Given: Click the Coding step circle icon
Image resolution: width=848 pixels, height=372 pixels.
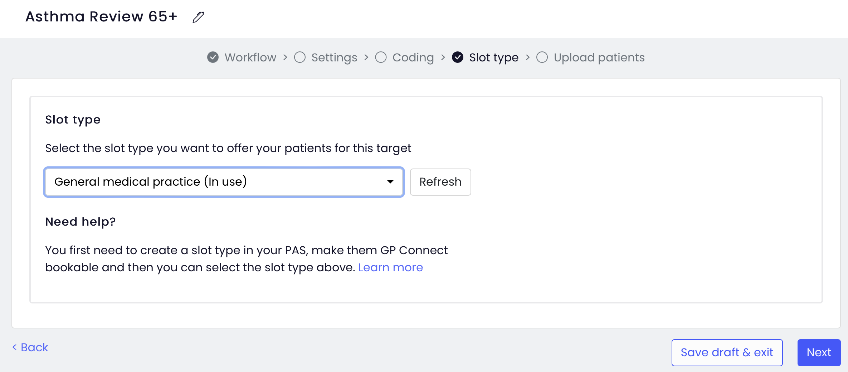Looking at the screenshot, I should tap(381, 57).
